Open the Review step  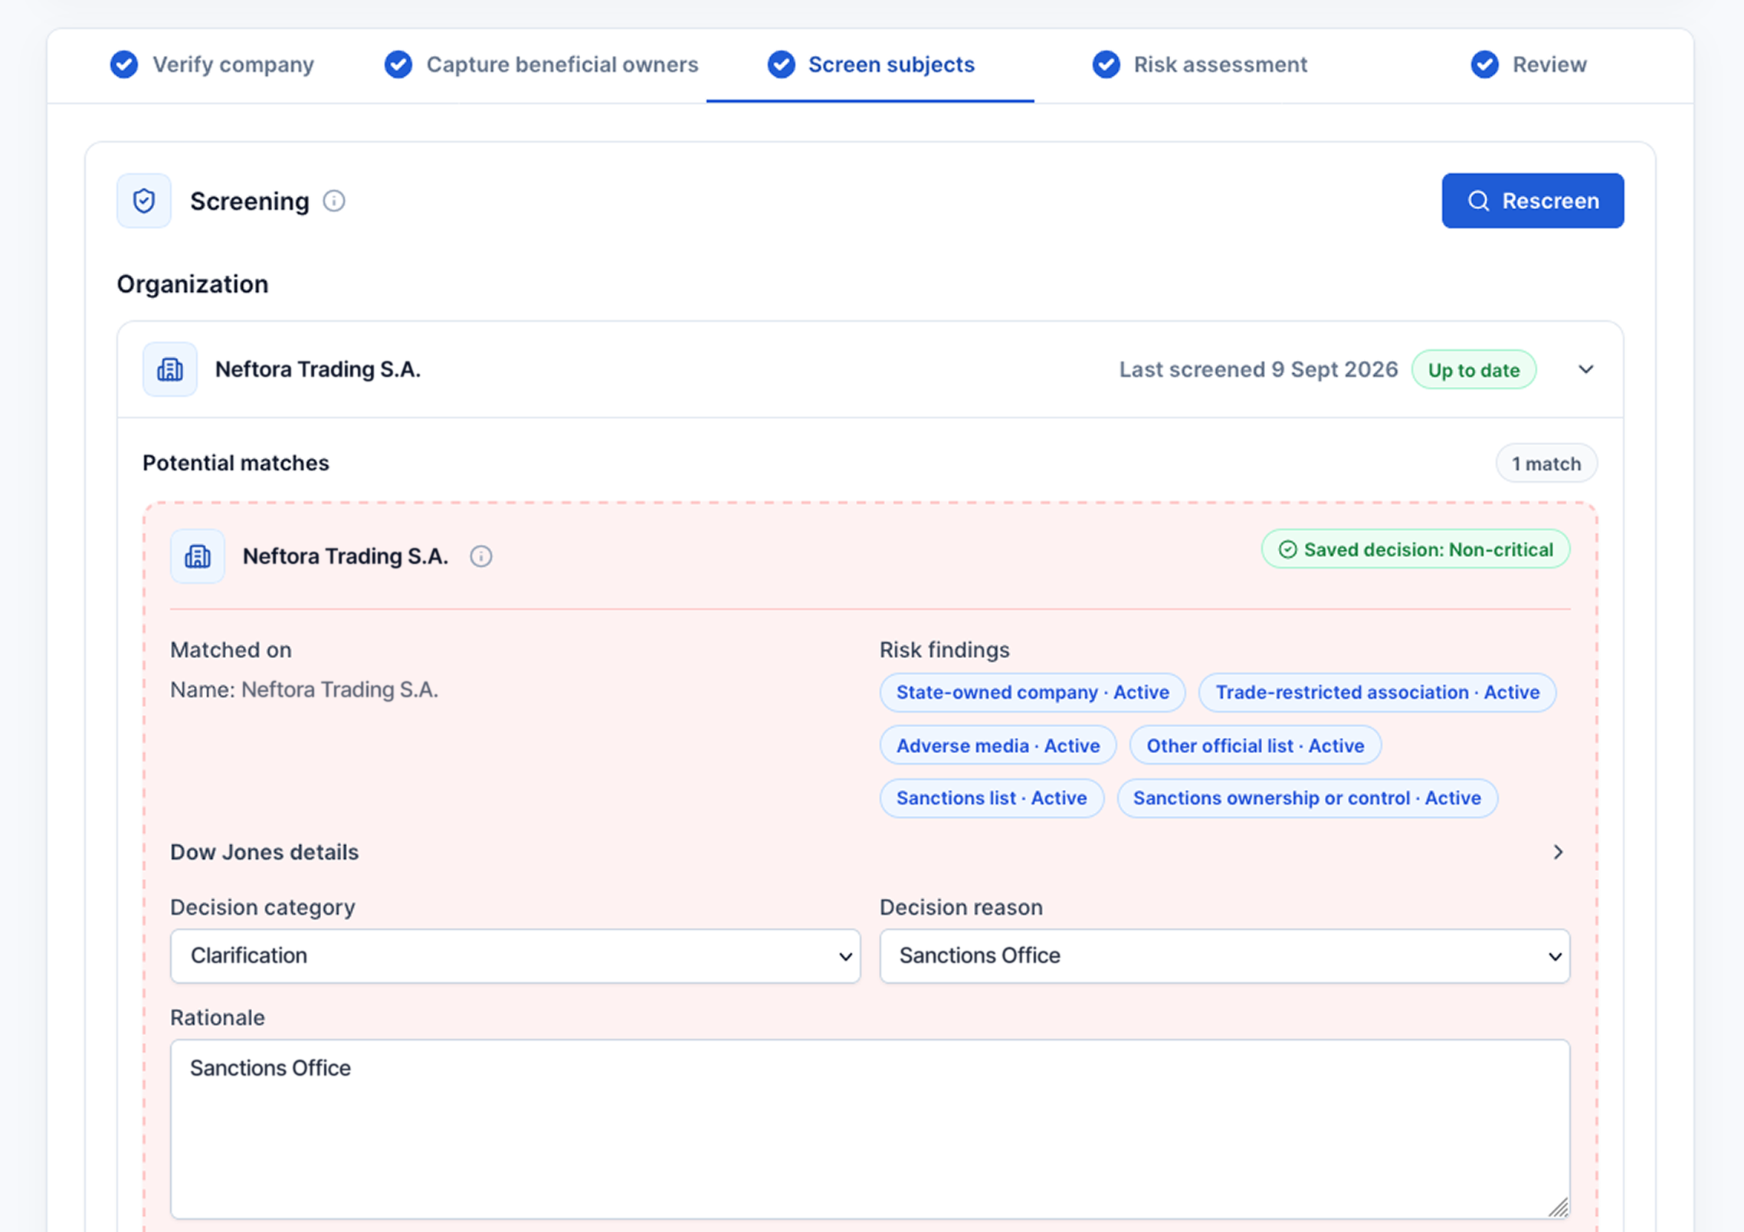(x=1529, y=64)
